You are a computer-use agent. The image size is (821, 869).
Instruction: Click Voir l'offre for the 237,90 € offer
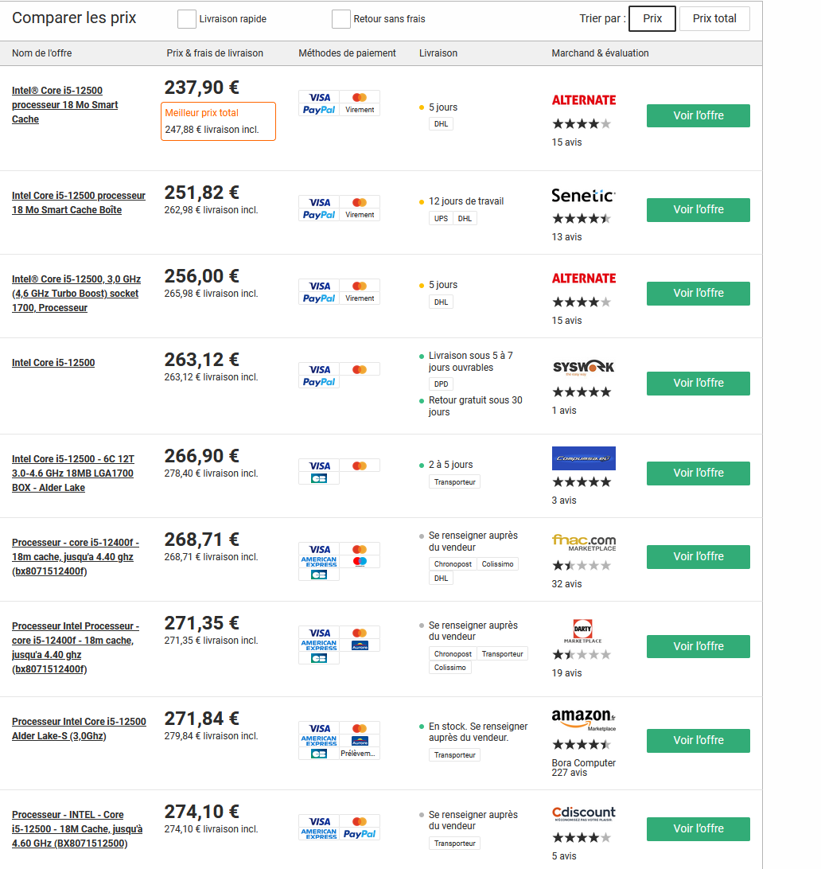point(698,115)
